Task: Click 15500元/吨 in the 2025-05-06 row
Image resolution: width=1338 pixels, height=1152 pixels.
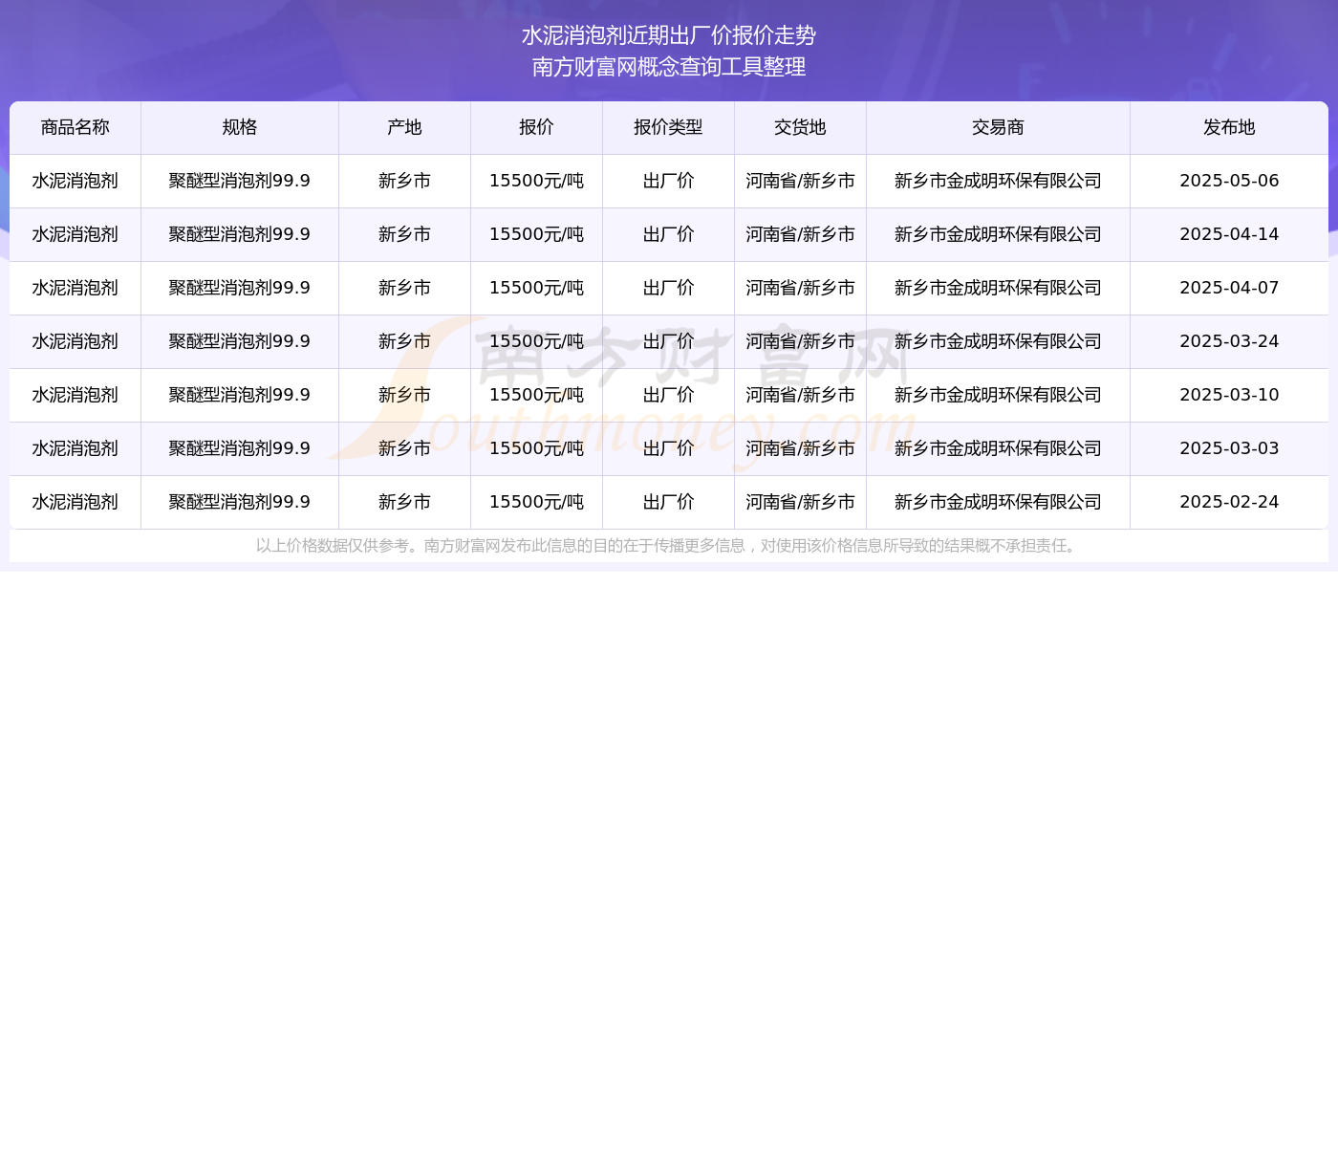Action: [x=536, y=181]
